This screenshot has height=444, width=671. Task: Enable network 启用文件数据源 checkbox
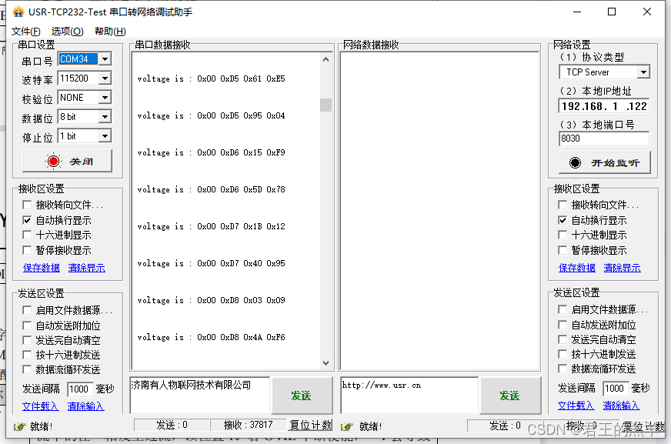click(563, 309)
